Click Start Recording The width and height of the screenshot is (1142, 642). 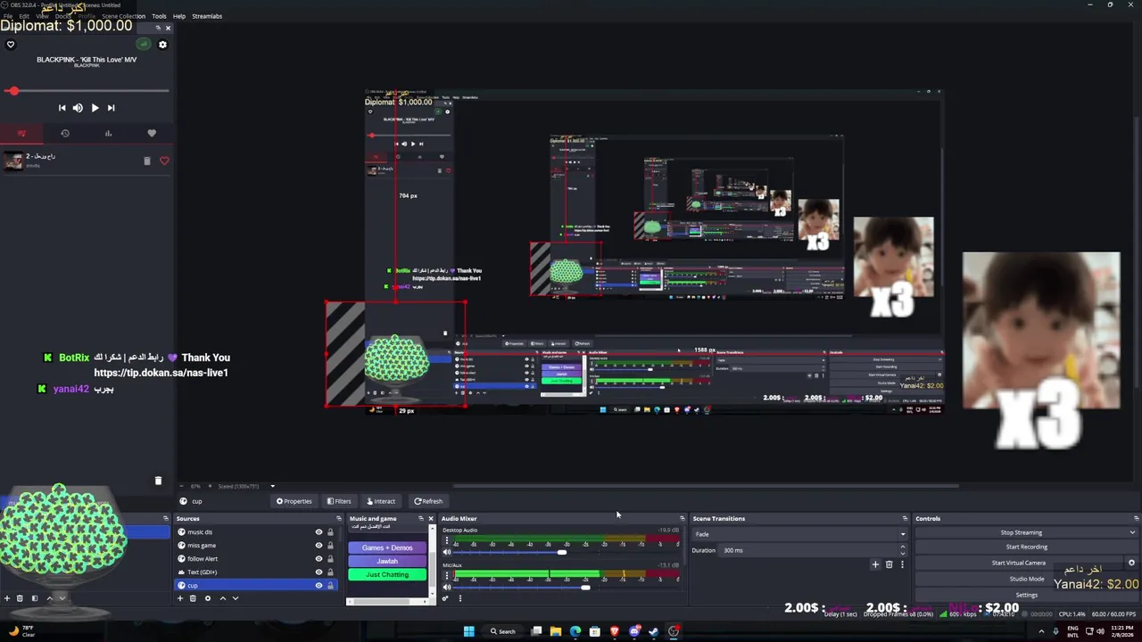pos(1026,547)
